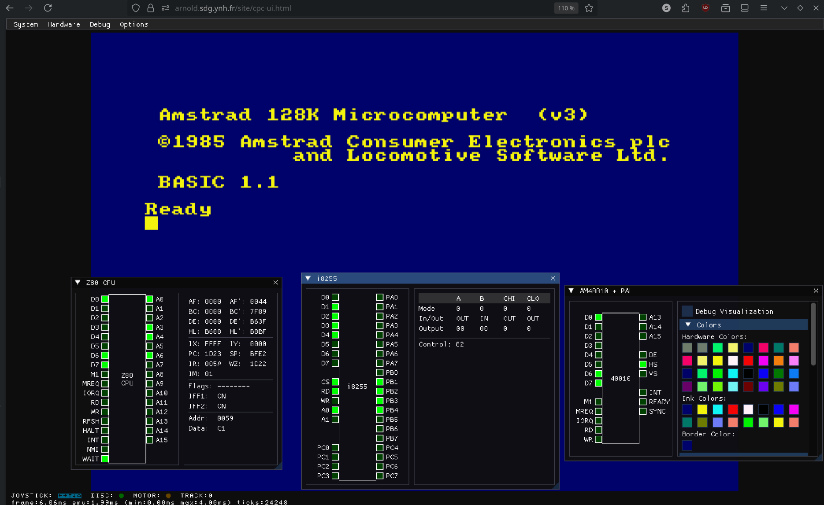Go back using the browser back arrow

(10, 8)
